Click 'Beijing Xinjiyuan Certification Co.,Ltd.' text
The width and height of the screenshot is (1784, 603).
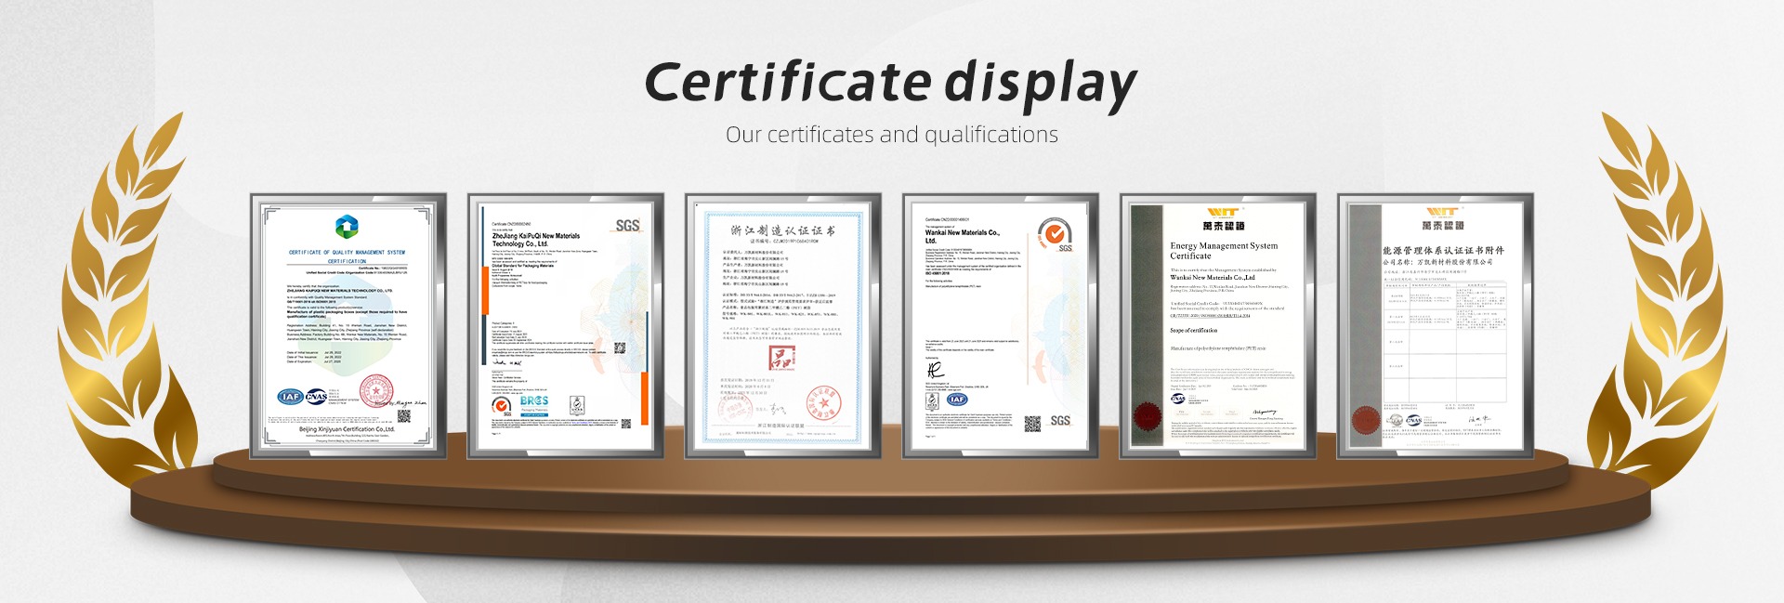(347, 429)
